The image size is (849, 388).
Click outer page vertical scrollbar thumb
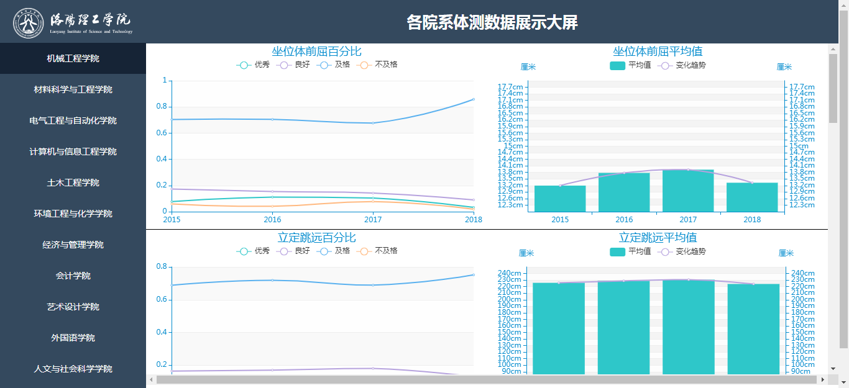point(844,179)
